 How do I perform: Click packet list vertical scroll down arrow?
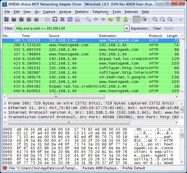(x=182, y=92)
